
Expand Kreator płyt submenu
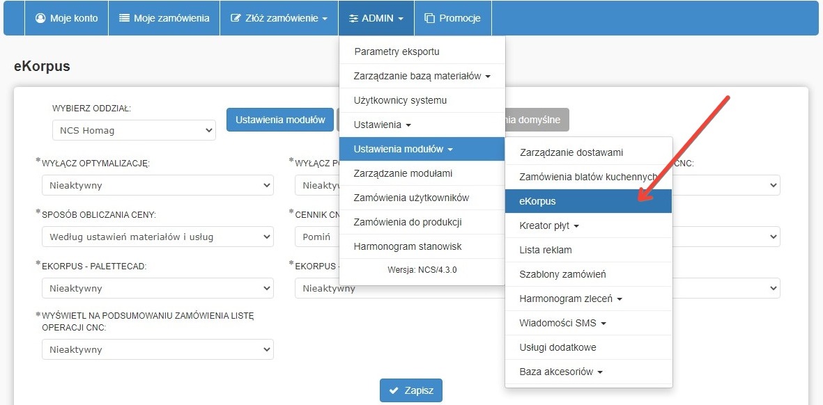[549, 225]
